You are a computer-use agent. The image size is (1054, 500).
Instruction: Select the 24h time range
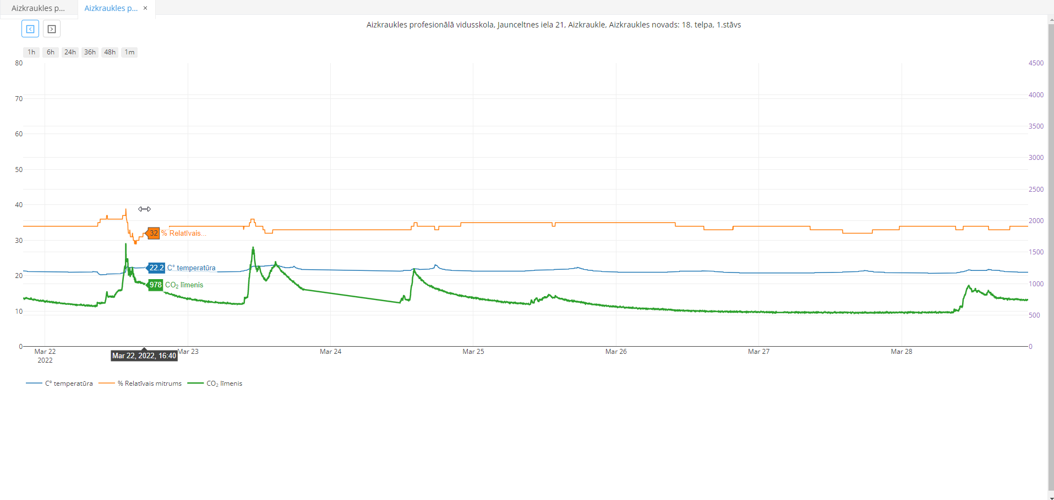click(70, 52)
